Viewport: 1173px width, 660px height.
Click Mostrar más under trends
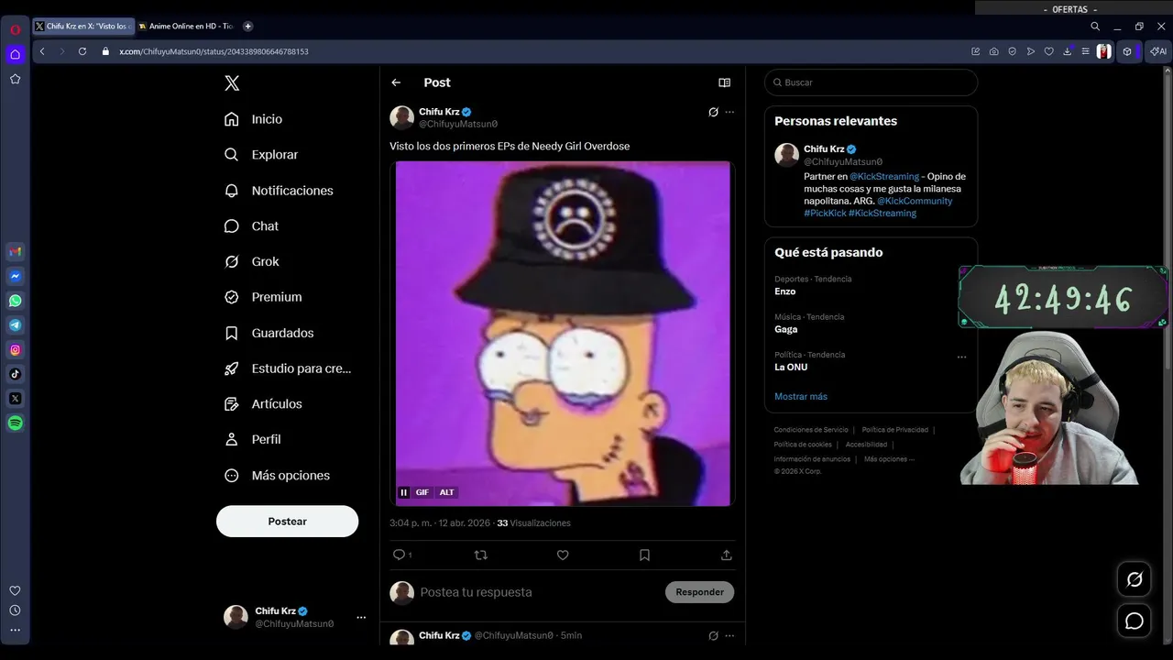coord(801,396)
